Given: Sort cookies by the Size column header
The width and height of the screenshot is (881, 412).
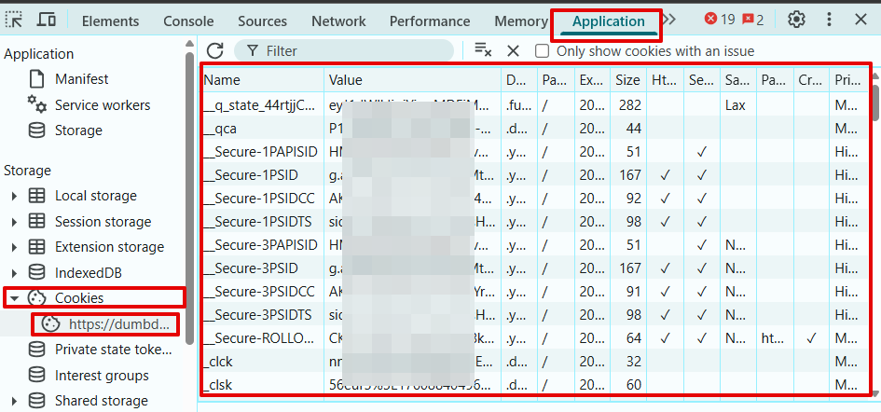Looking at the screenshot, I should [627, 80].
